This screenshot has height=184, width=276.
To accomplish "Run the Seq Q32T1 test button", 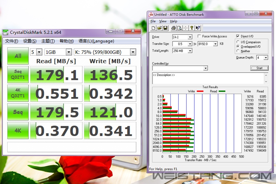I will (18, 75).
